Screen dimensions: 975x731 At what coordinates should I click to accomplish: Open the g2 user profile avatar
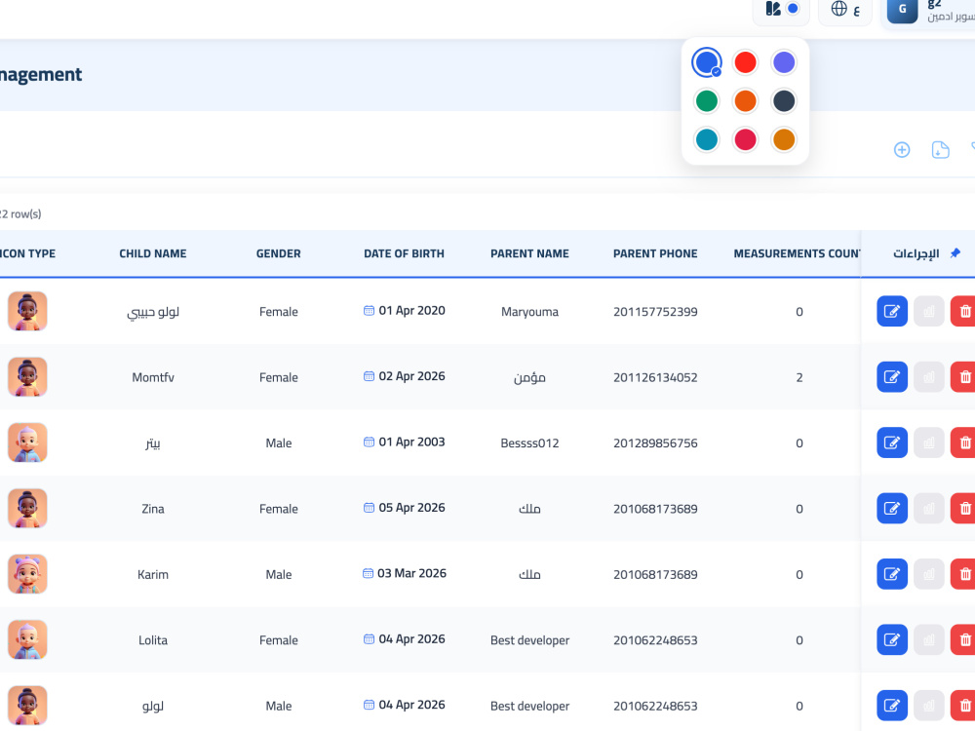click(902, 10)
